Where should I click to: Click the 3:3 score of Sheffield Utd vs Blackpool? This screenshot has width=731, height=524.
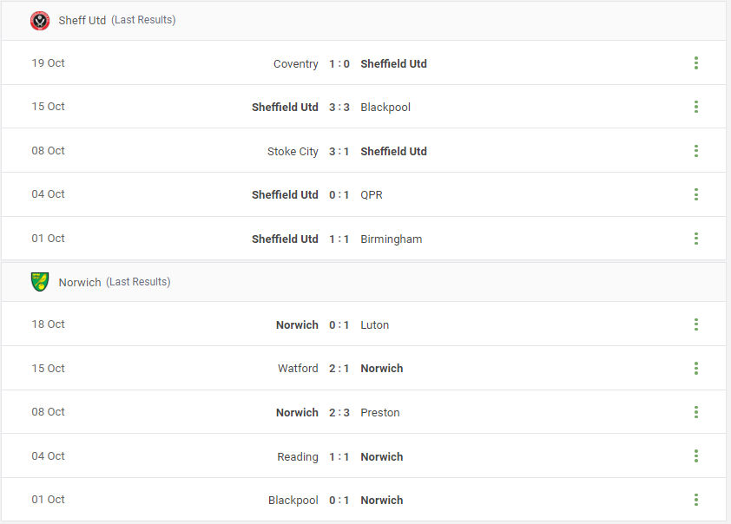pos(339,107)
